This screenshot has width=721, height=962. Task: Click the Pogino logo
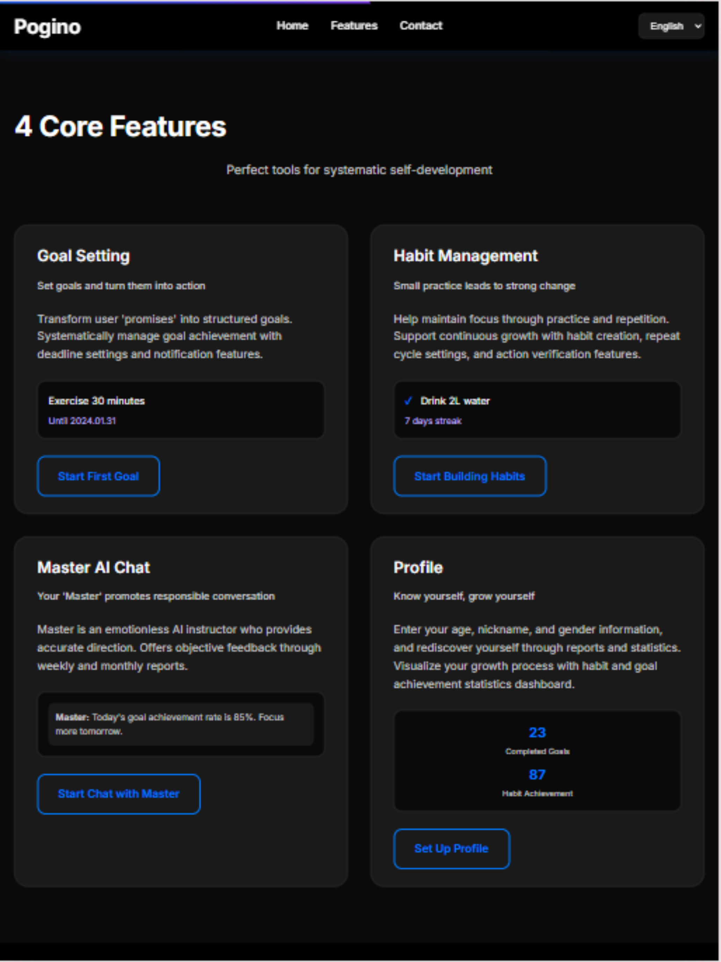tap(47, 27)
